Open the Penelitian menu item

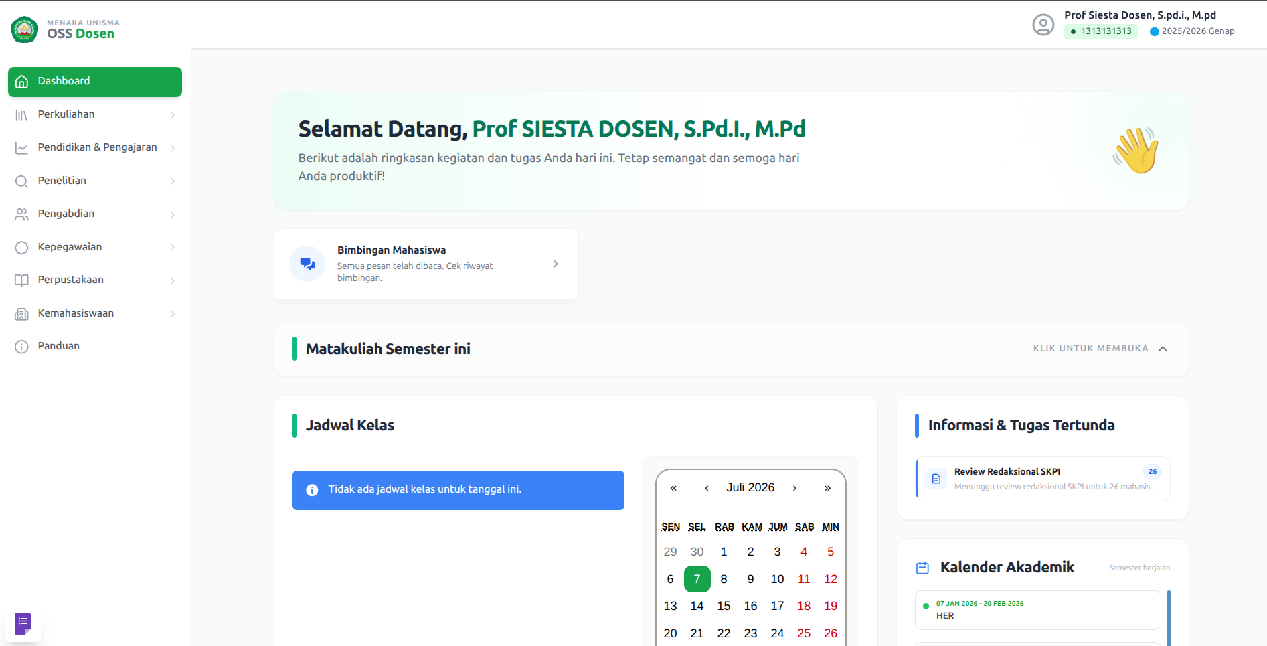[x=95, y=181]
